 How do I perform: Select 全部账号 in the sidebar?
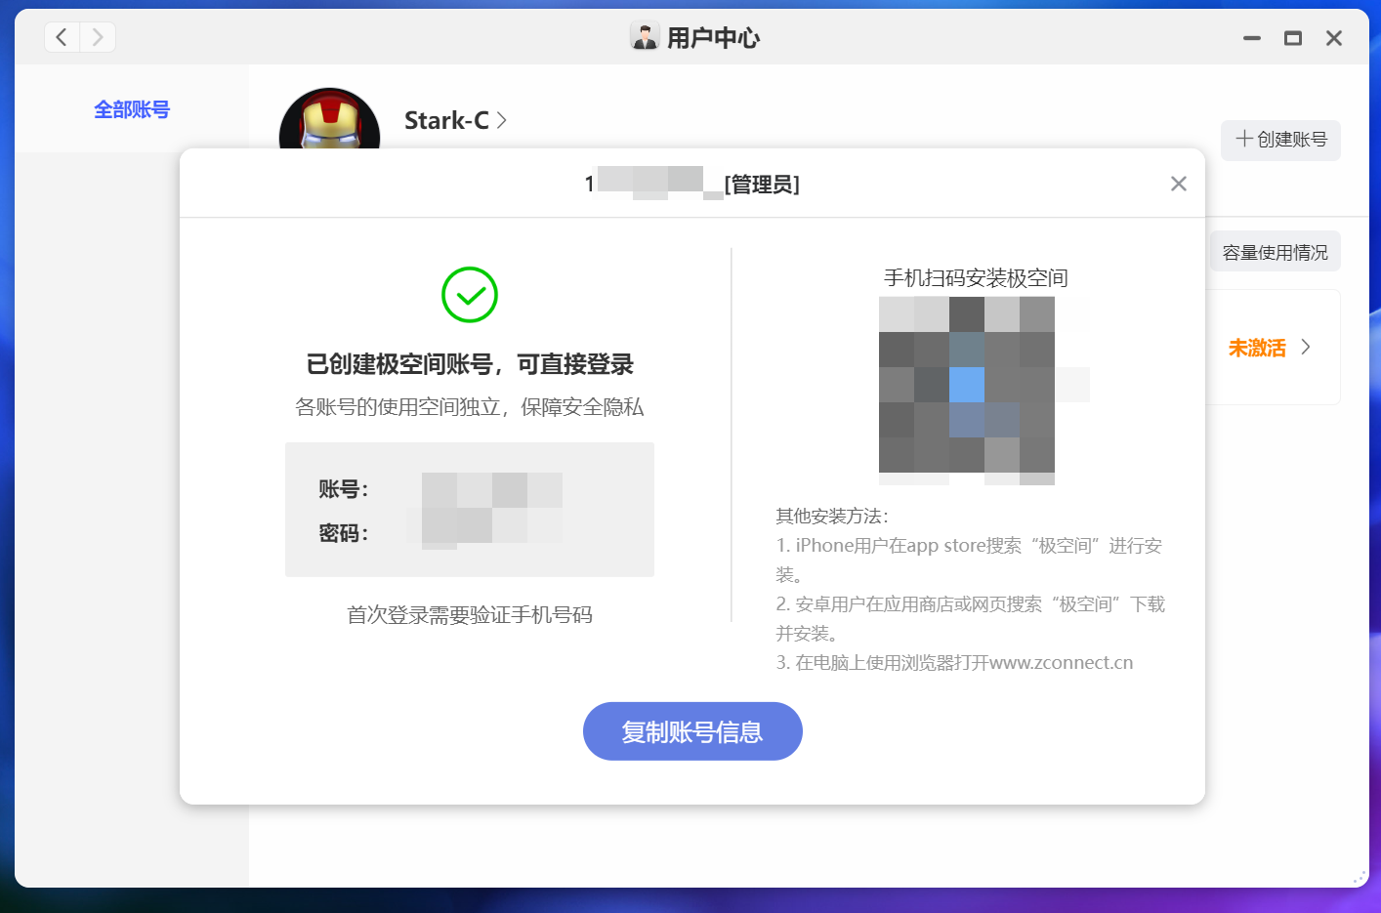click(x=132, y=109)
